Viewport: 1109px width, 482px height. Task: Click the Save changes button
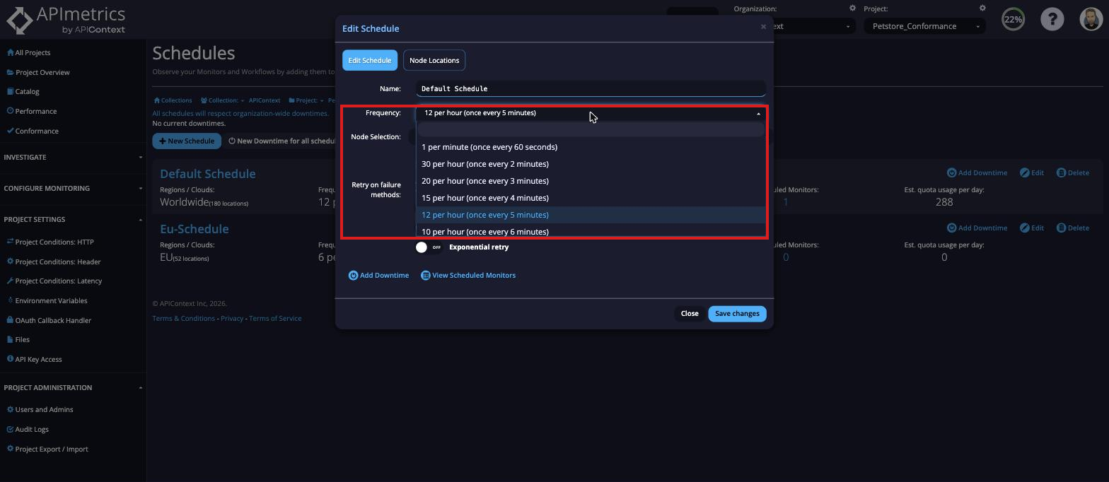point(737,314)
